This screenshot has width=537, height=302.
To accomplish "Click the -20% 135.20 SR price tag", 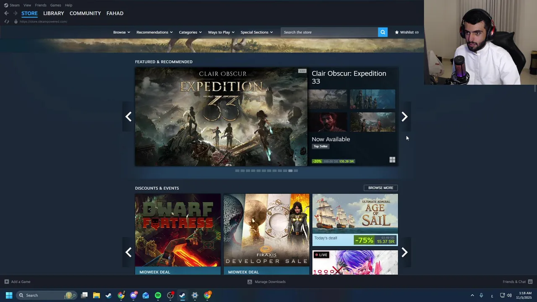I will point(334,161).
